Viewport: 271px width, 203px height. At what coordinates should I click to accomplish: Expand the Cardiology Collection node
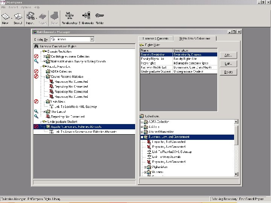[x=44, y=56]
